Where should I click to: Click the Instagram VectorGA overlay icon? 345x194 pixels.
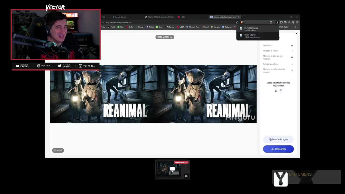81,66
